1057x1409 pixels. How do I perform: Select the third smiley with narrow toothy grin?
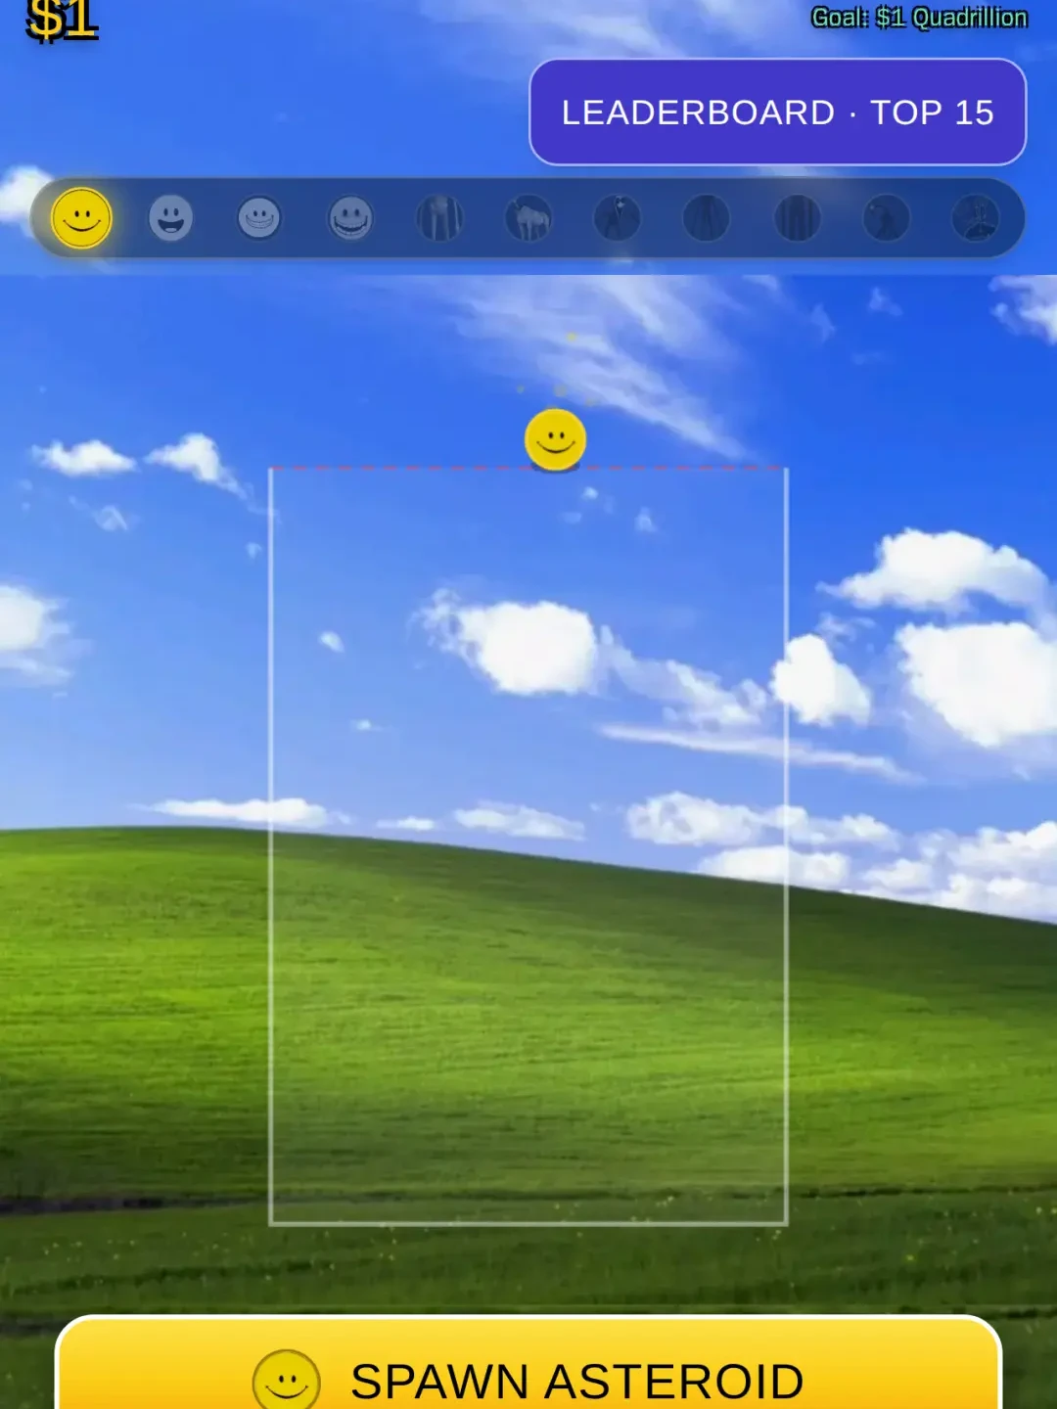pyautogui.click(x=259, y=218)
